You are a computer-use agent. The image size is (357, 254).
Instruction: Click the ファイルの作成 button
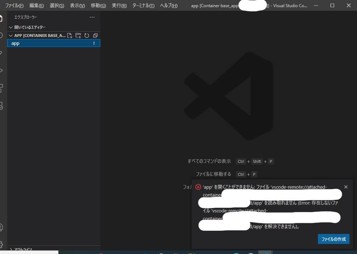334,239
